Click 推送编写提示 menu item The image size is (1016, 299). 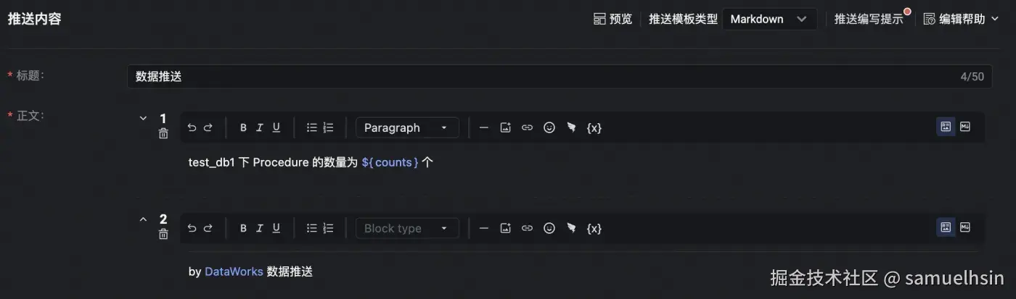(x=868, y=20)
